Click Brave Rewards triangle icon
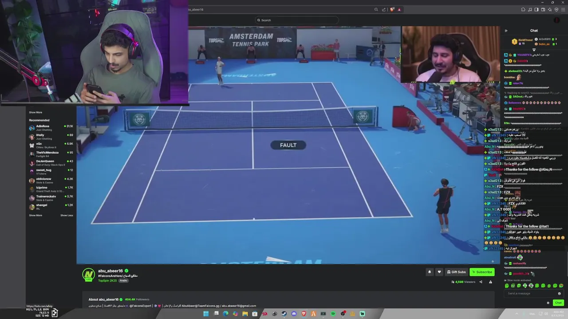568x319 pixels. [x=399, y=10]
